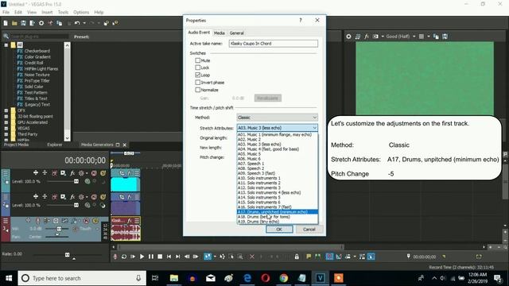Open project properties gear icon in toolbar
Viewport: 509px width, 286px height.
point(41,23)
